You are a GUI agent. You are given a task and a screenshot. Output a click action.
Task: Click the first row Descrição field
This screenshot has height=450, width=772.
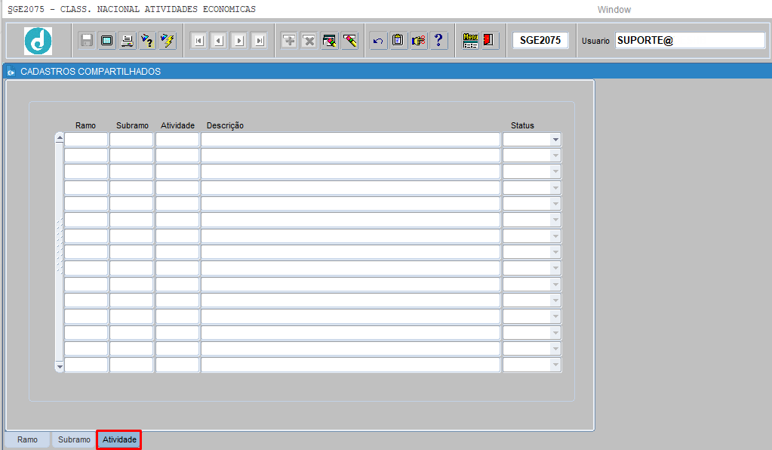click(x=351, y=140)
